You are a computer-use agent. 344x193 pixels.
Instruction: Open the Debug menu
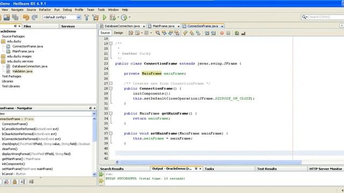67,10
